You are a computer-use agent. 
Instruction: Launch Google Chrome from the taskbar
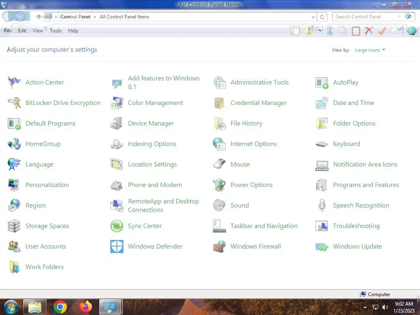point(60,307)
